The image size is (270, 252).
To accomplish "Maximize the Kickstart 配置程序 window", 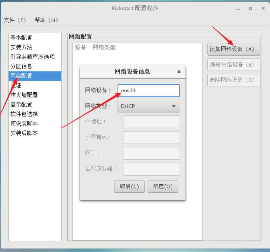I will (251, 8).
